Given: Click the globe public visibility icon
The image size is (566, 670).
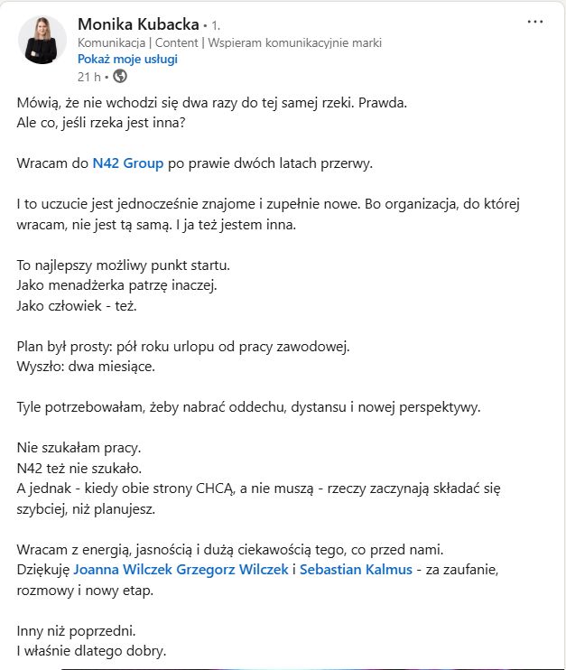Looking at the screenshot, I should 120,76.
